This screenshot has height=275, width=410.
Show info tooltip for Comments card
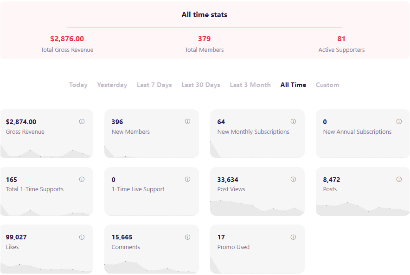click(x=187, y=237)
